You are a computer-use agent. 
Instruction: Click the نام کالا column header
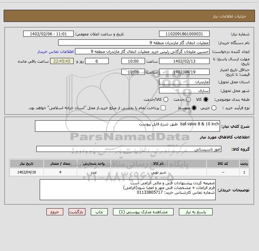[158, 163]
